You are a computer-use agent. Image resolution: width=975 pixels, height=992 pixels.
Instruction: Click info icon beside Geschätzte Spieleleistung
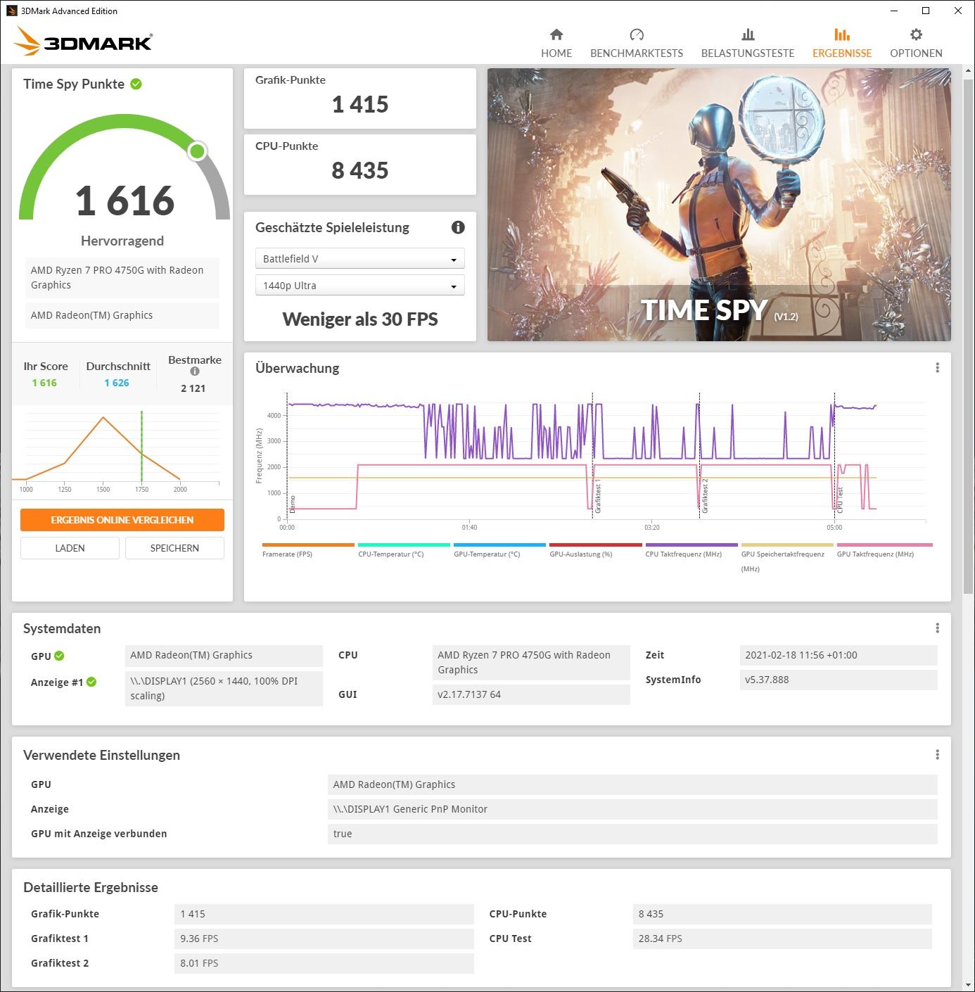pos(458,227)
